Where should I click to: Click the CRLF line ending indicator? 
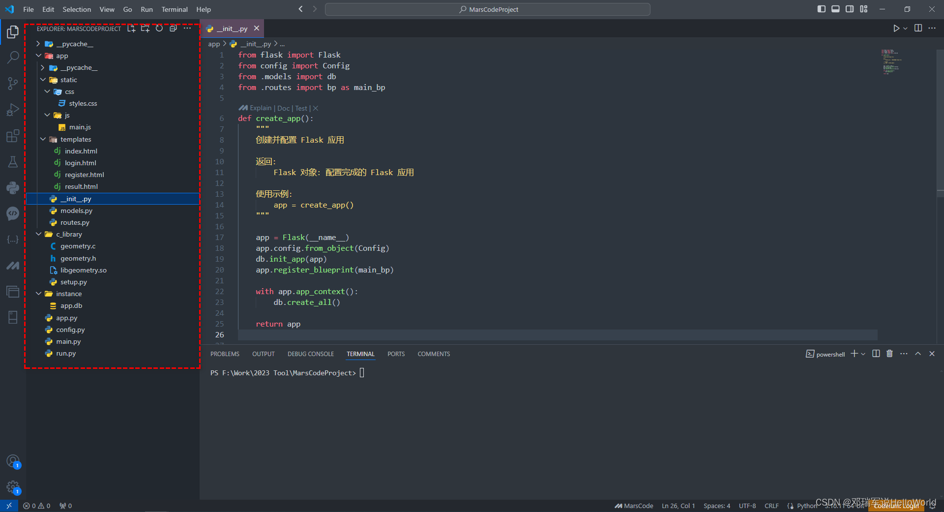[x=771, y=506]
